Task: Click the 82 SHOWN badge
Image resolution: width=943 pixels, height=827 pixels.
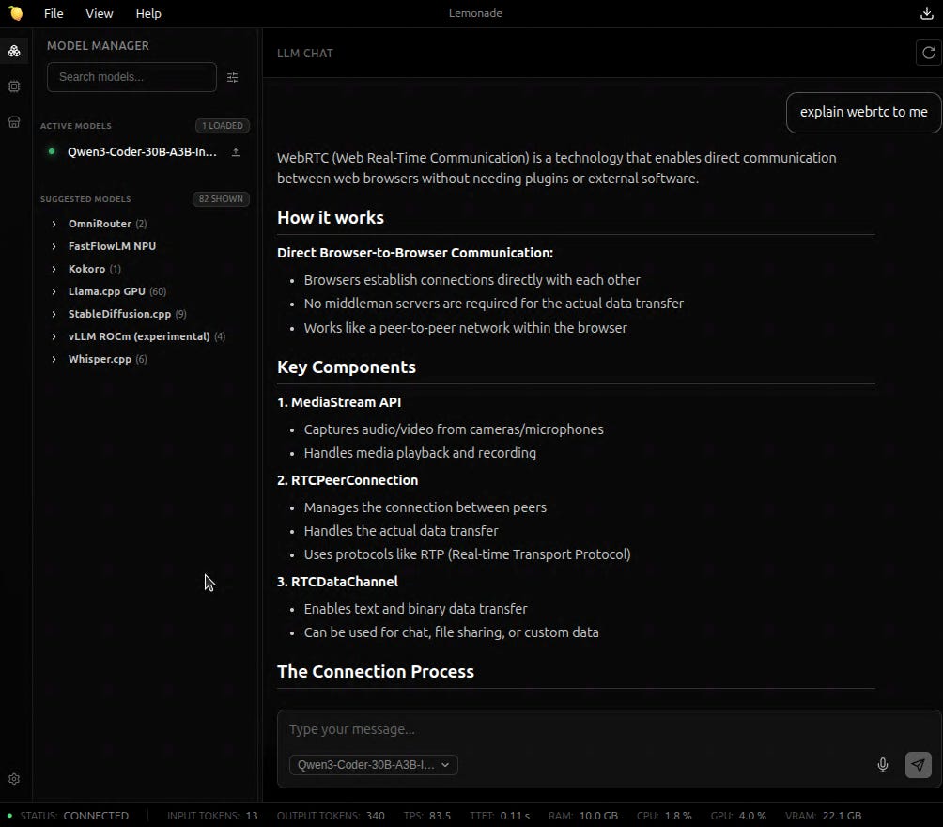Action: pos(221,199)
